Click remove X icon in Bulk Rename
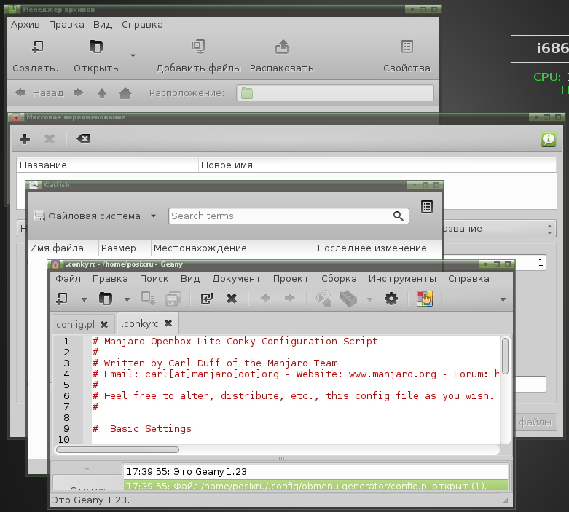The image size is (569, 512). (50, 138)
